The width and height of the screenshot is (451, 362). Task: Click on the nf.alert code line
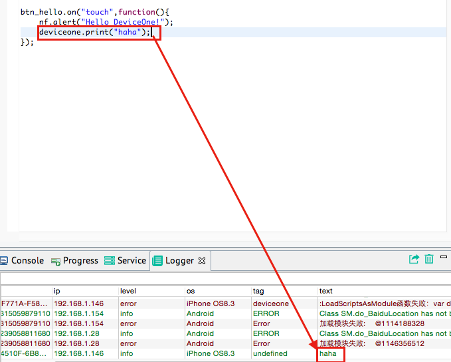[x=100, y=22]
